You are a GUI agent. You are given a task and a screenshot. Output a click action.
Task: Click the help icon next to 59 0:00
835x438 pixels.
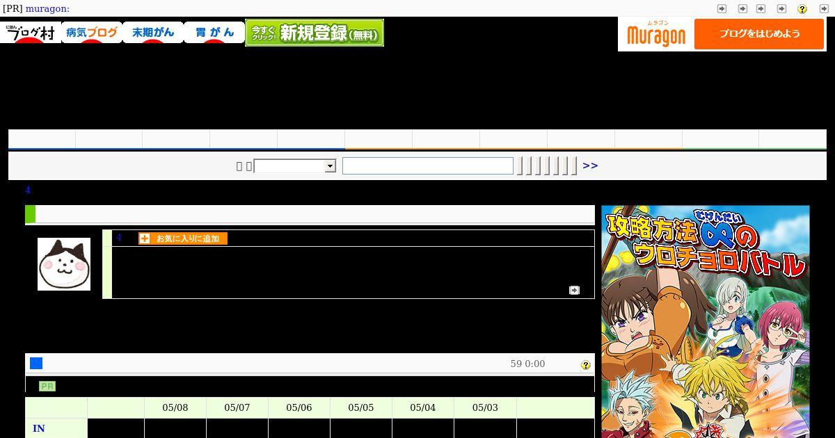[586, 365]
